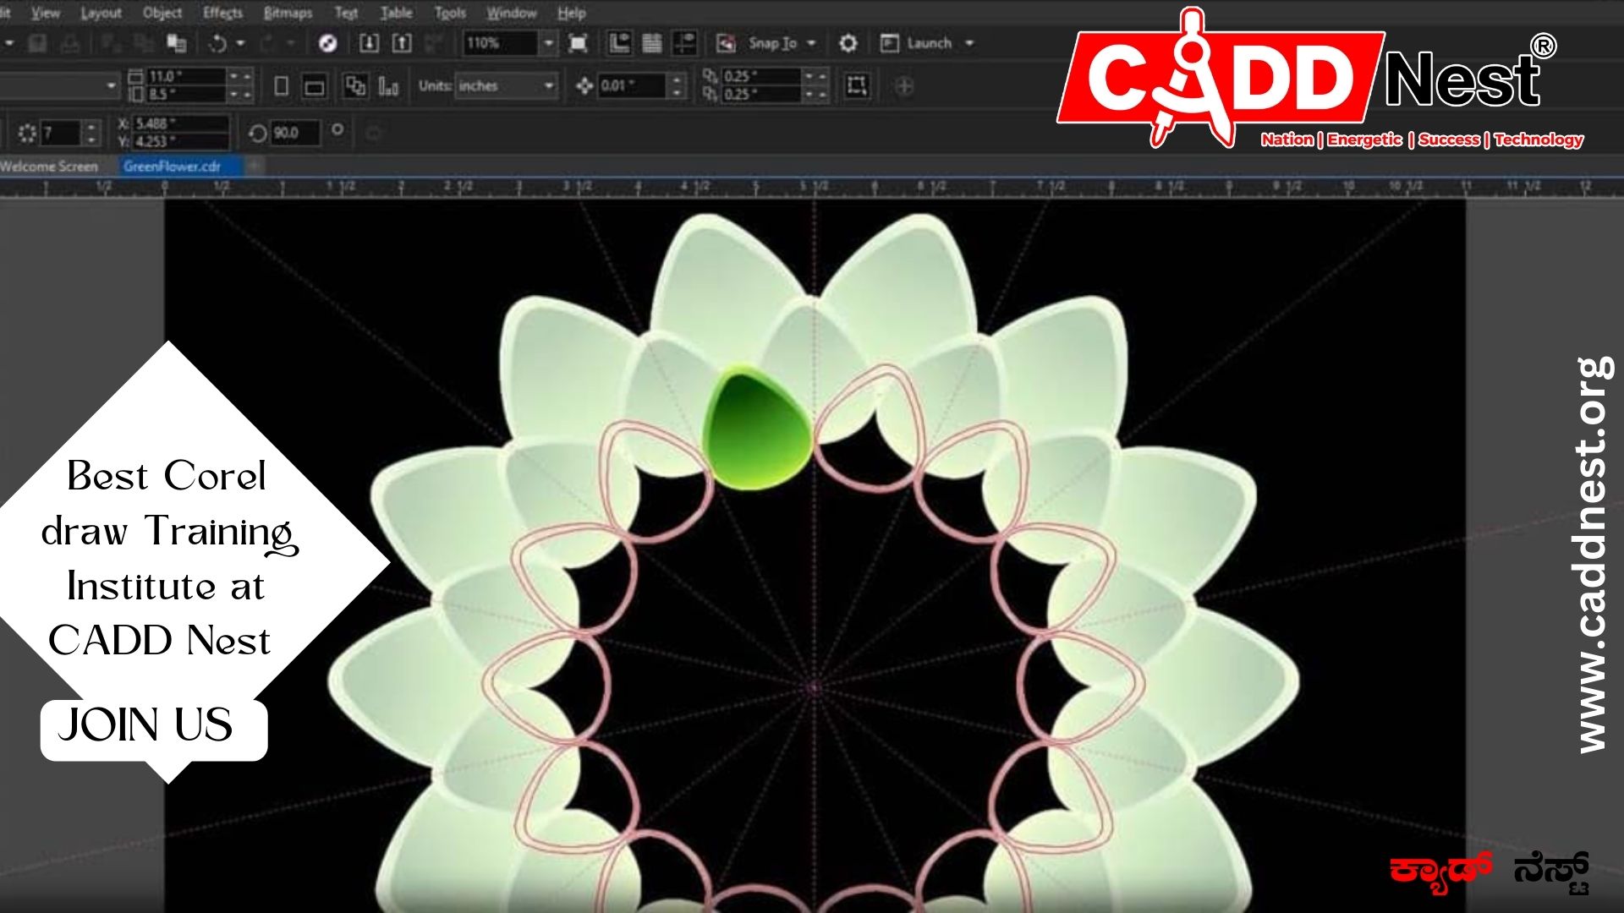
Task: Open the Text menu
Action: point(346,13)
